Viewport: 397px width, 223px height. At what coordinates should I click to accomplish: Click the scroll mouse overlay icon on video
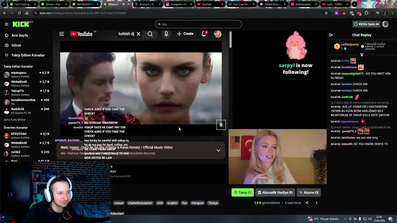tap(221, 125)
